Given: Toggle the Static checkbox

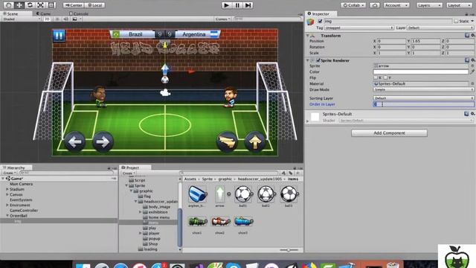Looking at the screenshot, I should [x=456, y=21].
